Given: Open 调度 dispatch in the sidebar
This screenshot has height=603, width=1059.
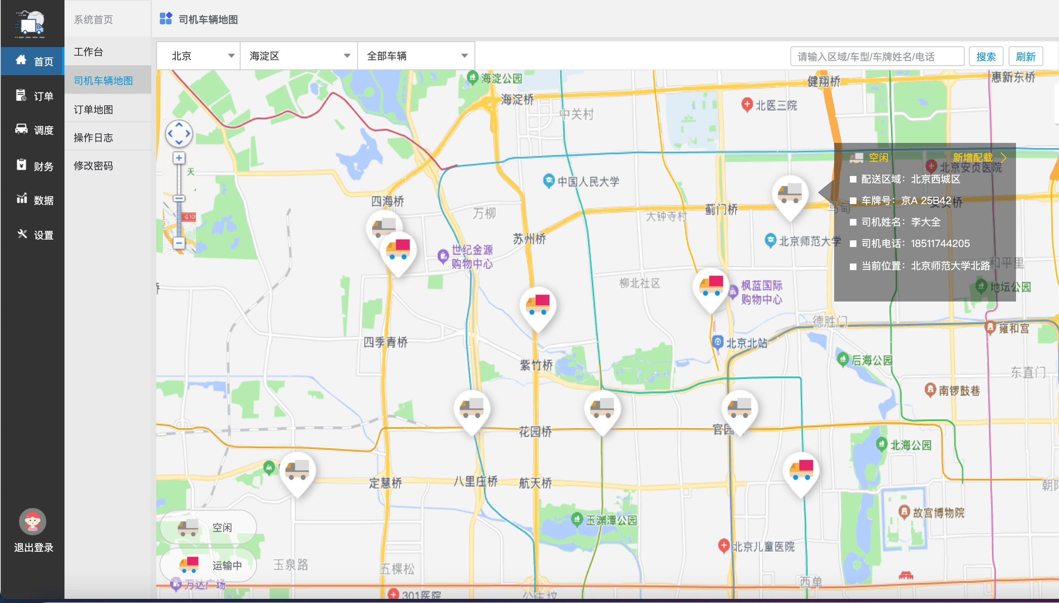Looking at the screenshot, I should [33, 130].
